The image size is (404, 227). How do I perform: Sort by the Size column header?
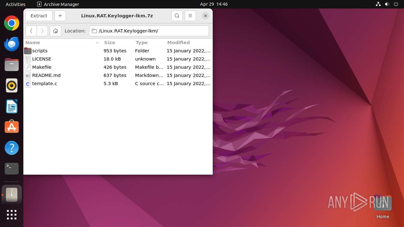pos(117,43)
